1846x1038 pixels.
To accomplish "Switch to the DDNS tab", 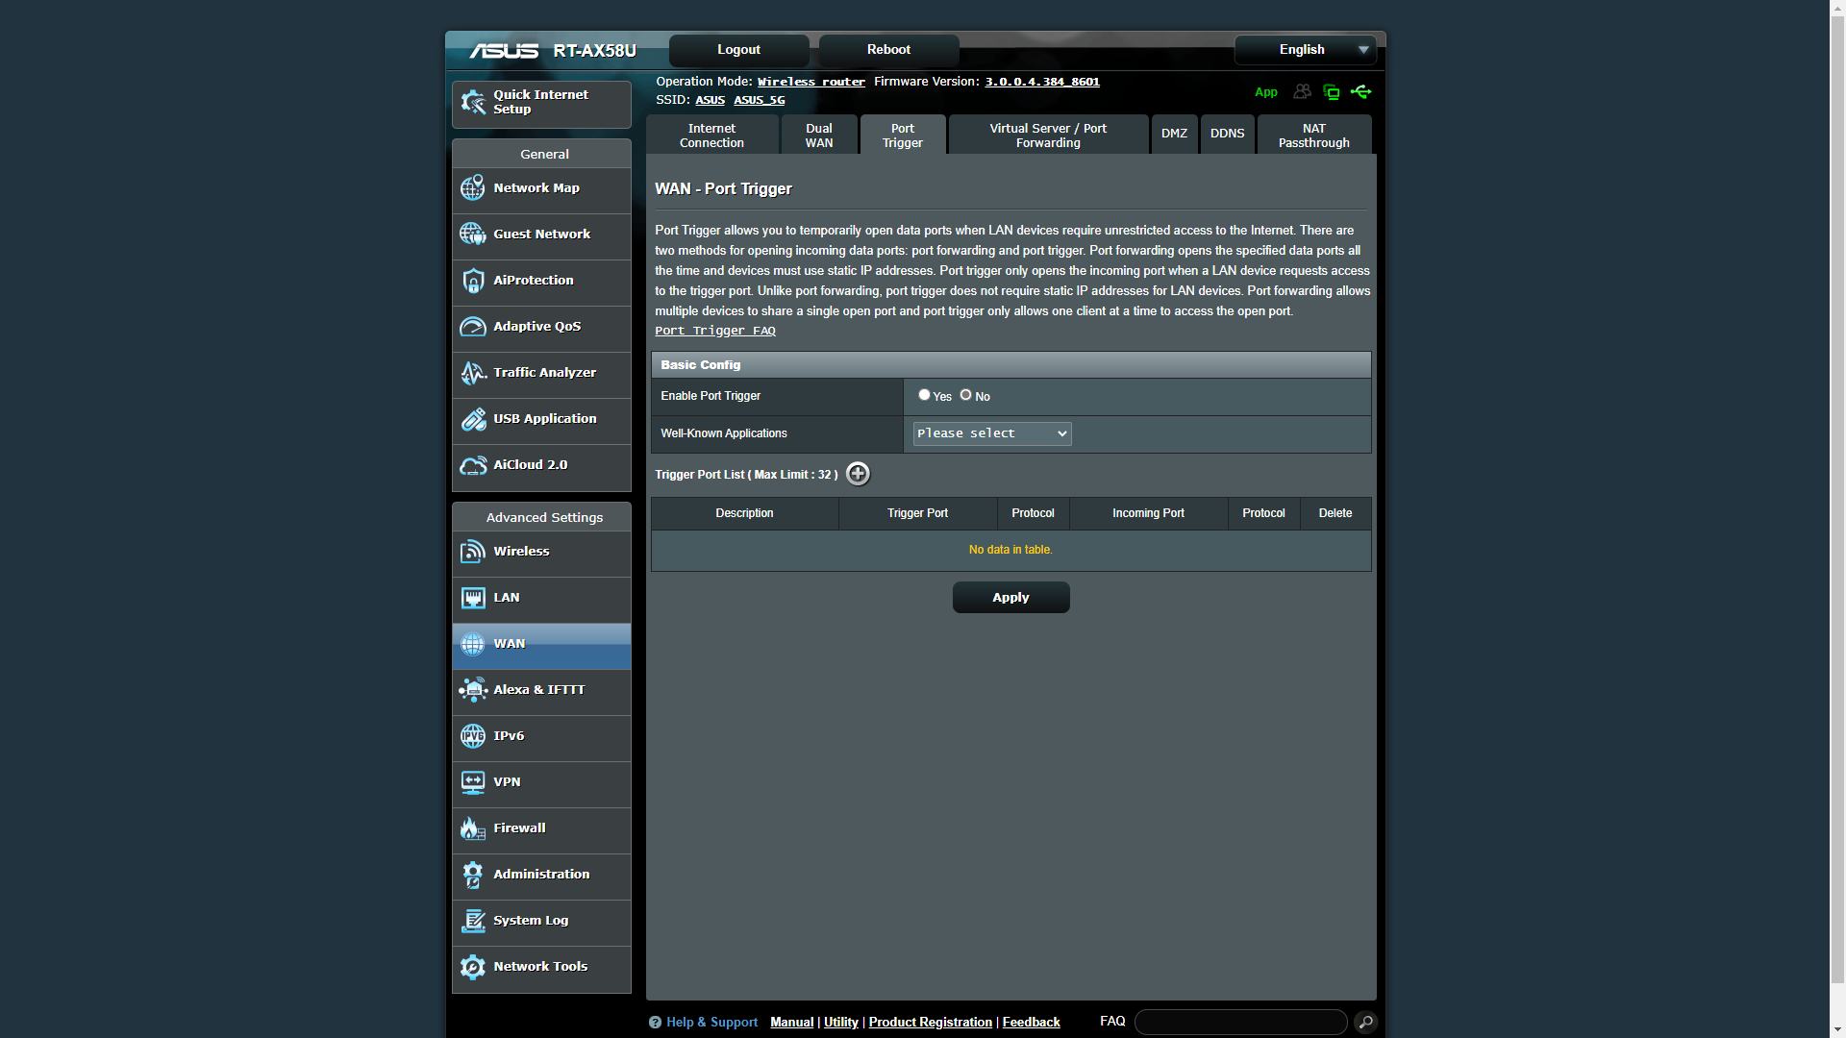I will (1227, 134).
